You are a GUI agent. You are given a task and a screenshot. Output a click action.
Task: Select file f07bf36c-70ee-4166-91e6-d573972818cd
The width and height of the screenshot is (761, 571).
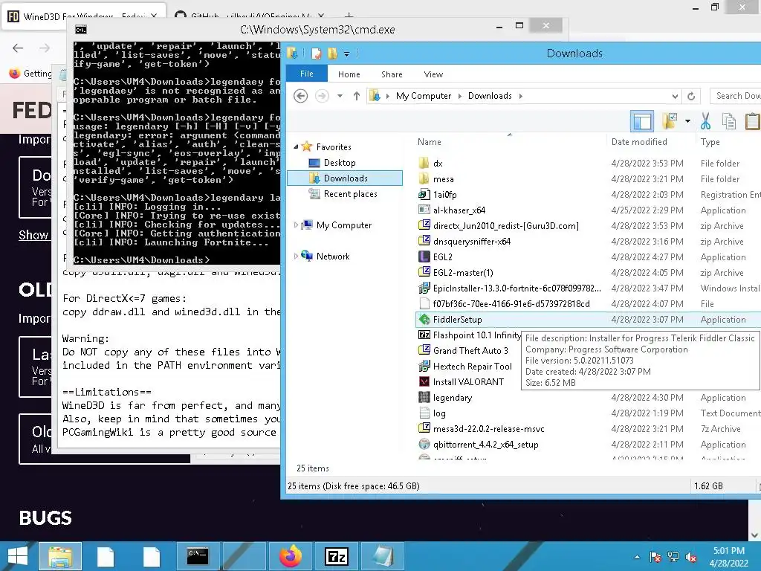pos(511,304)
